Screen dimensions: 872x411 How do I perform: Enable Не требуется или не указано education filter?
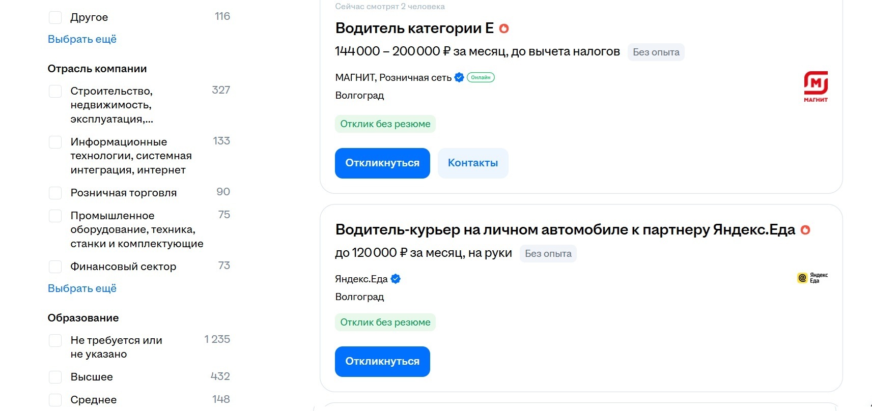55,340
